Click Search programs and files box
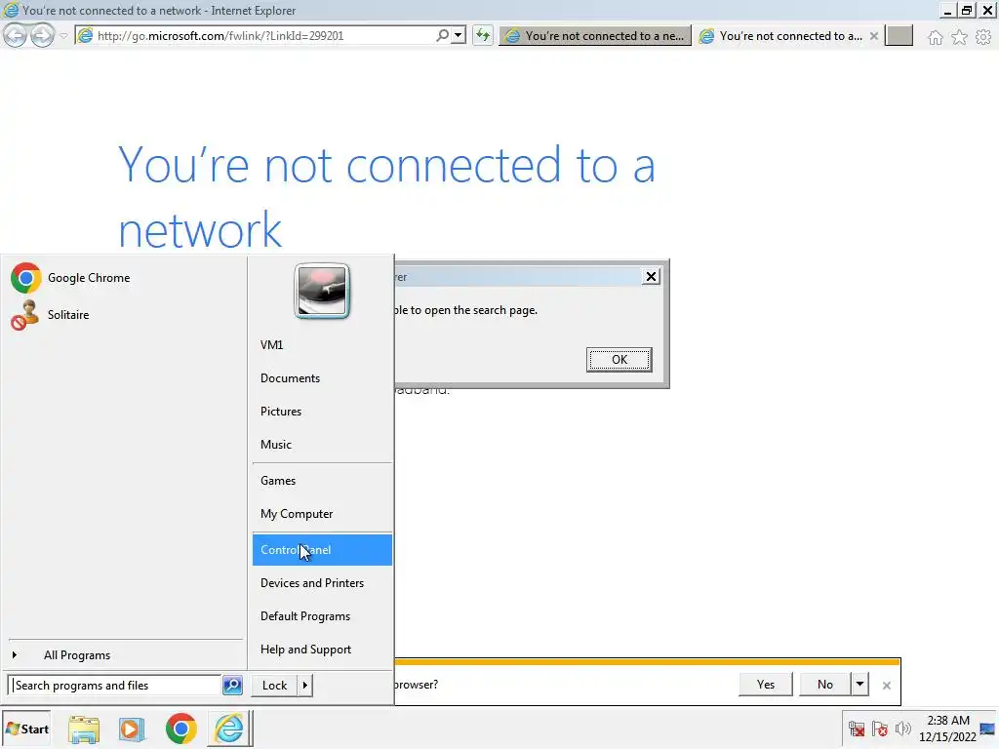 (x=115, y=686)
